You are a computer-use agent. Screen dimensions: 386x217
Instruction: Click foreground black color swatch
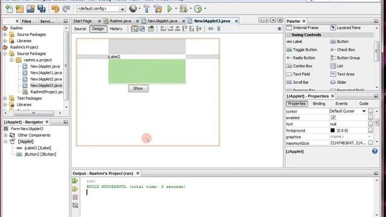332,130
